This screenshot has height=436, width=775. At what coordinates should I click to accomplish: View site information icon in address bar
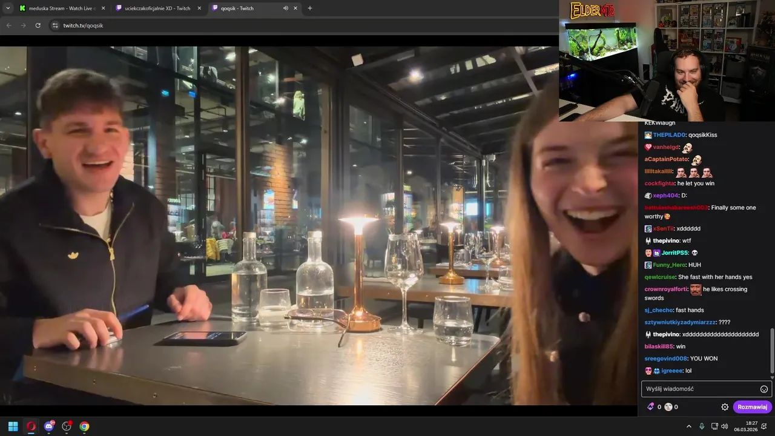click(x=55, y=25)
